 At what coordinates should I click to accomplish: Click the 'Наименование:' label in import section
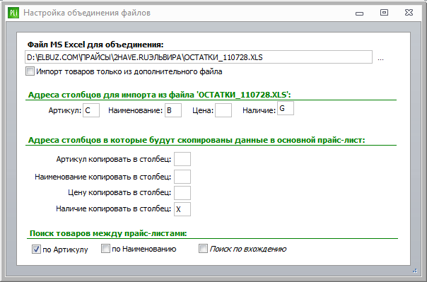coord(135,110)
